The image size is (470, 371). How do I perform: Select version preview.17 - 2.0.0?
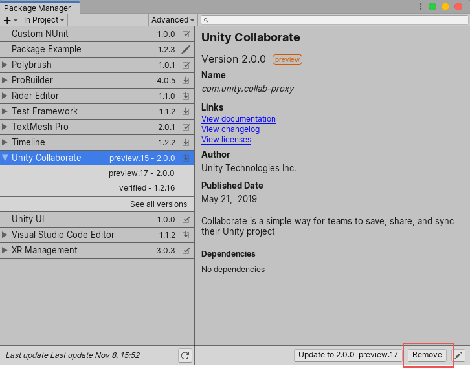pyautogui.click(x=141, y=173)
